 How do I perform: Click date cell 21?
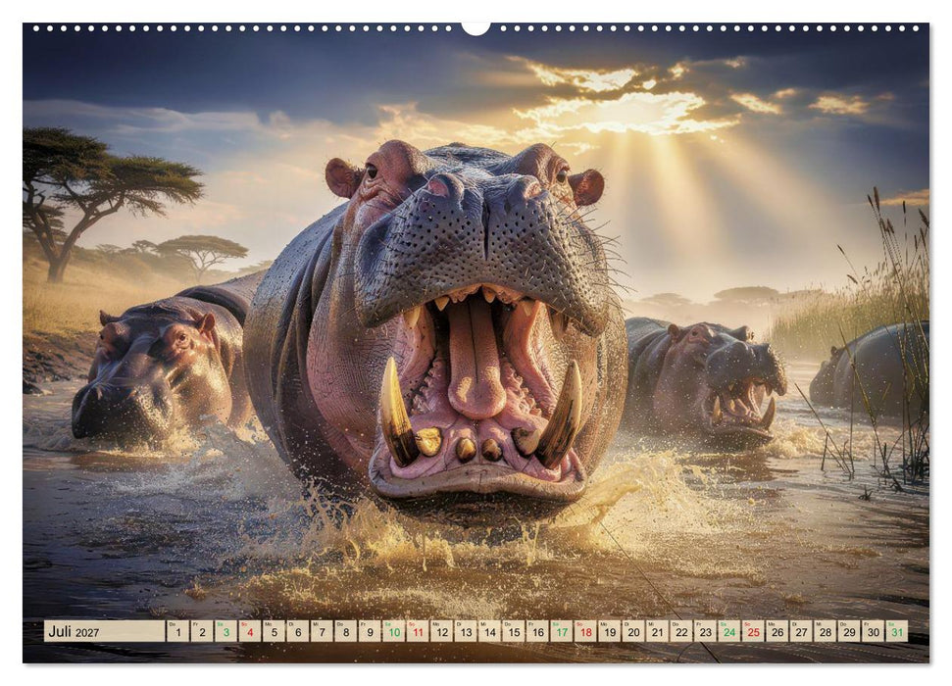[658, 631]
